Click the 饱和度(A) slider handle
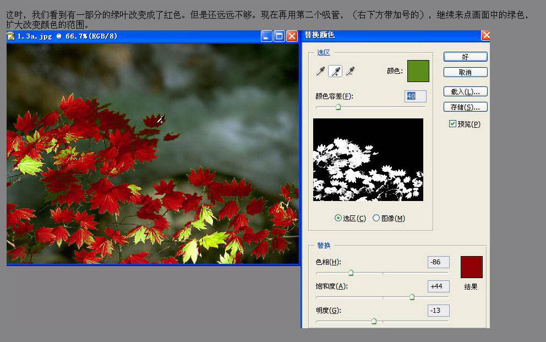The width and height of the screenshot is (546, 342). tap(412, 297)
